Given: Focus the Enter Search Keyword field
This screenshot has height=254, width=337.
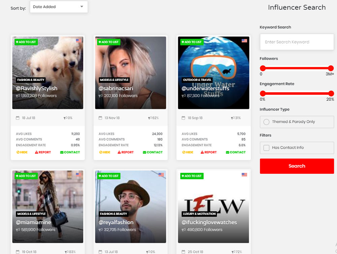Looking at the screenshot, I should (297, 42).
